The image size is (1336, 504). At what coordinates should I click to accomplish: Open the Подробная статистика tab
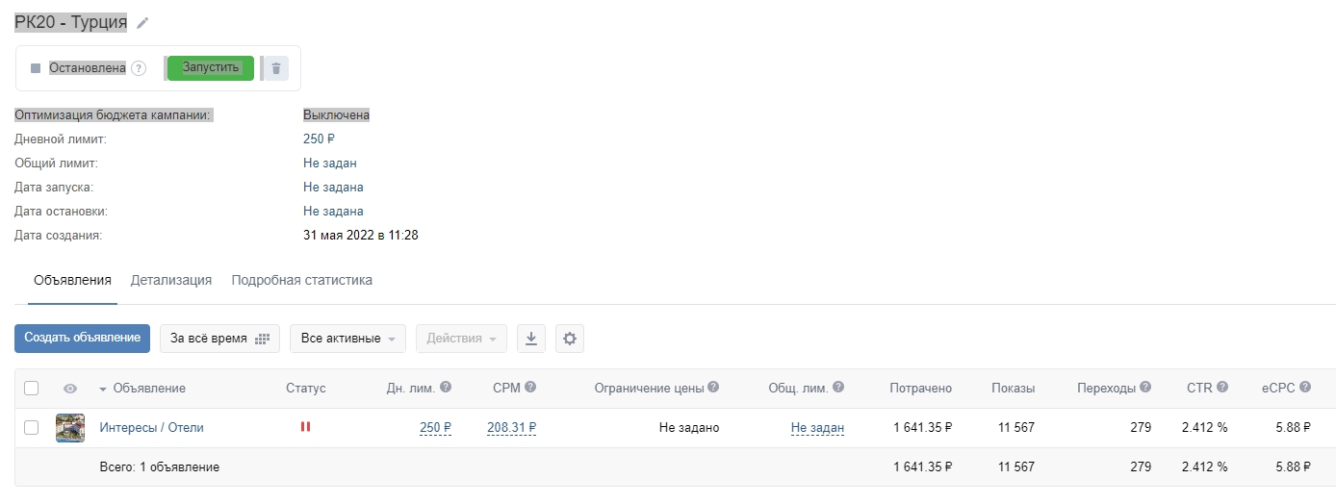click(301, 281)
